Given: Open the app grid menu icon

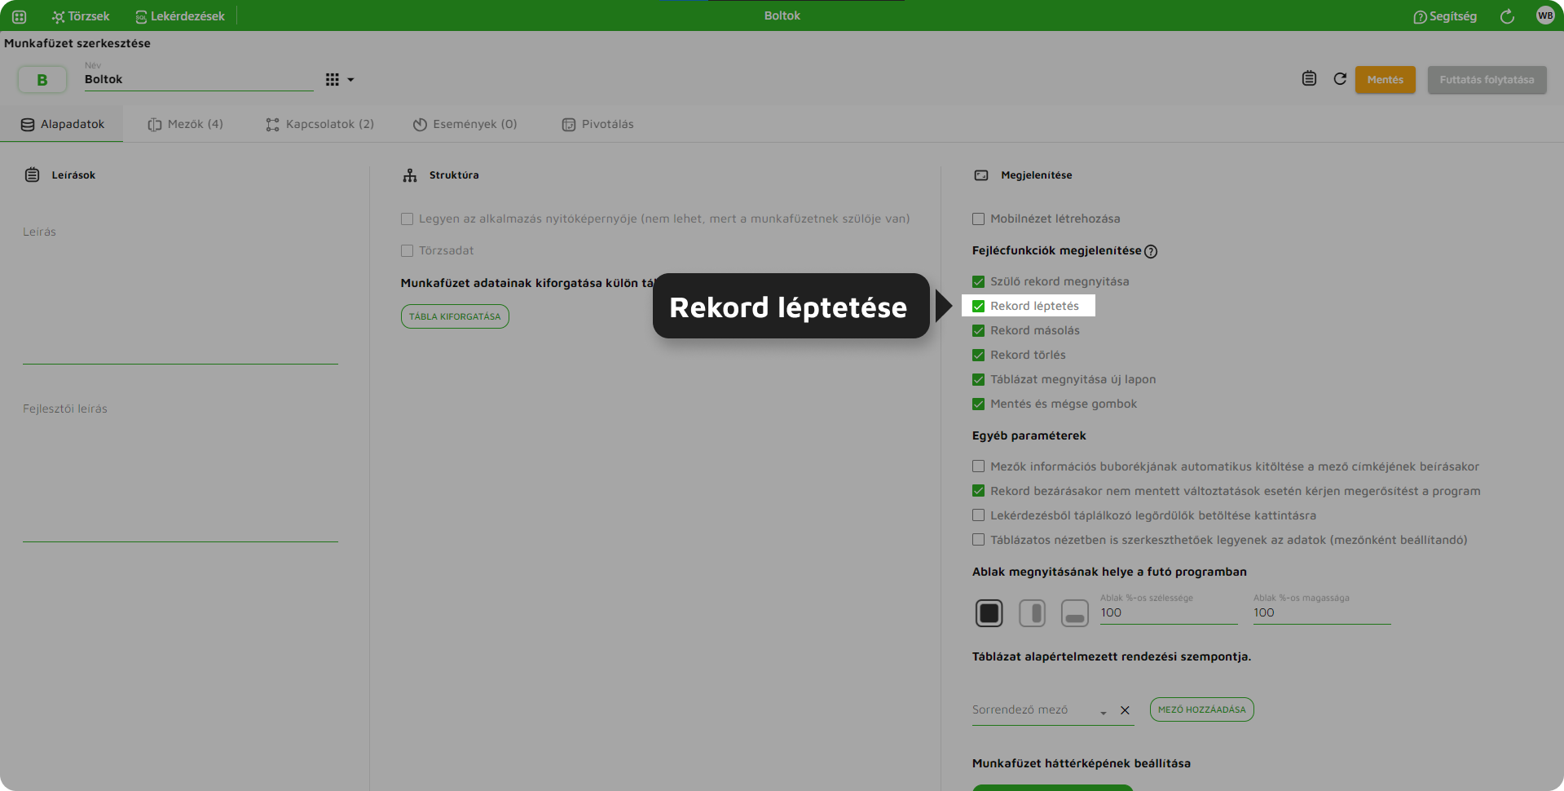Looking at the screenshot, I should [20, 16].
